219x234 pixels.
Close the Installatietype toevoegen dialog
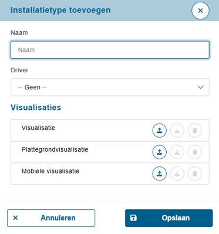[x=200, y=11]
